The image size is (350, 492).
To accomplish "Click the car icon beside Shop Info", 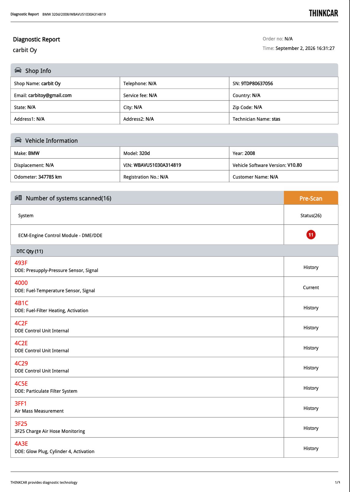I will (x=18, y=70).
